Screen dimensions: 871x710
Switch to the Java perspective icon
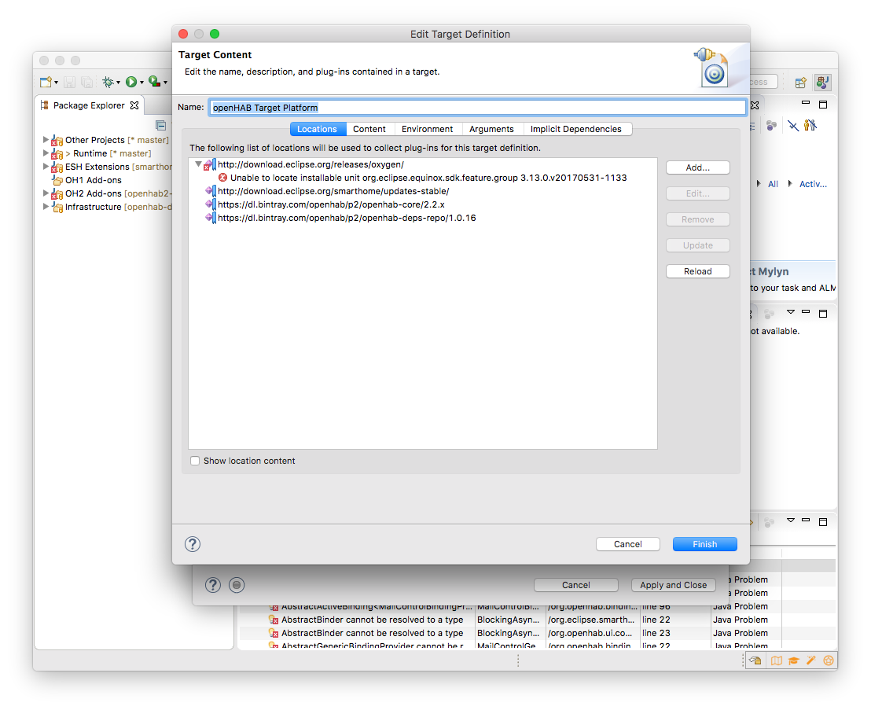coord(823,83)
